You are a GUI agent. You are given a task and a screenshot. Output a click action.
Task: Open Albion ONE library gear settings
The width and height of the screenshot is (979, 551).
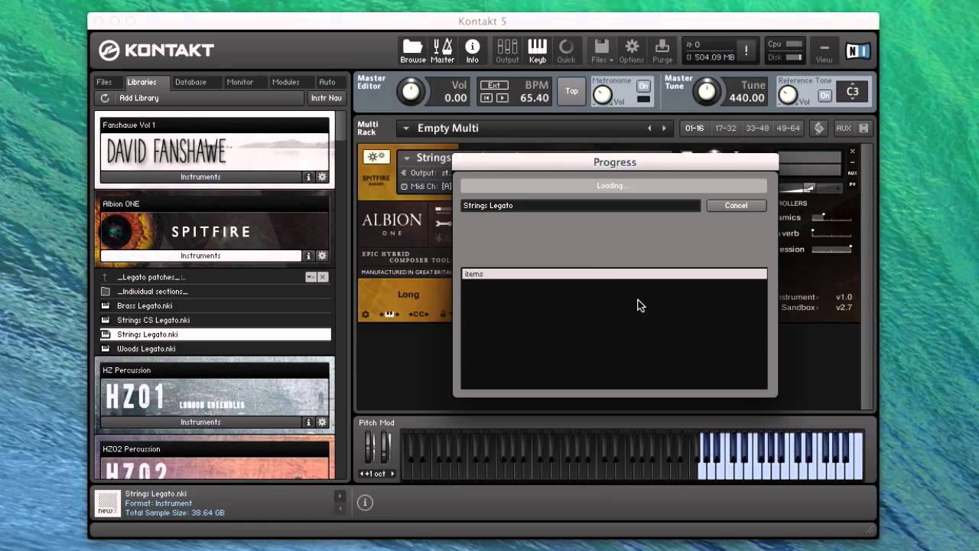[x=322, y=256]
